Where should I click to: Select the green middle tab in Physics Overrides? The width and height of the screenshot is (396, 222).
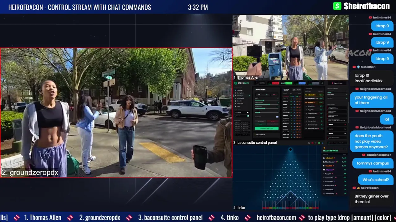click(x=267, y=94)
